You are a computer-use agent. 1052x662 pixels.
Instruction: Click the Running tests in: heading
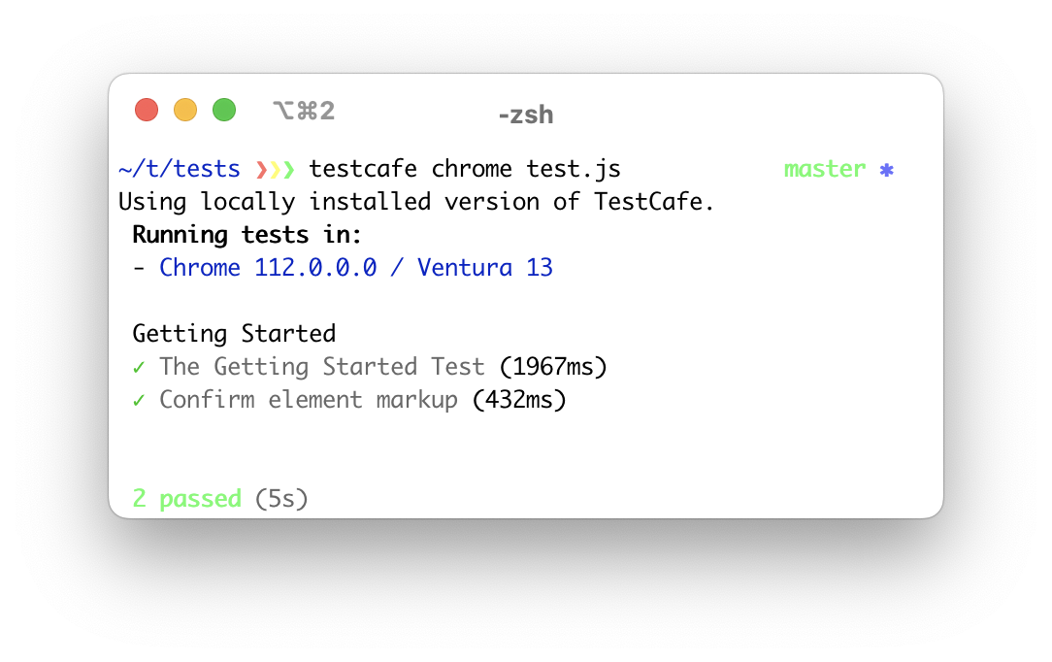click(247, 235)
